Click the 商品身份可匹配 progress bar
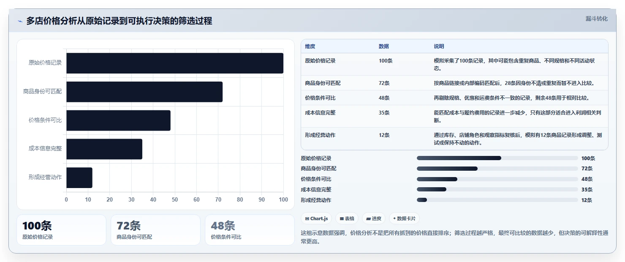This screenshot has height=262, width=625. [497, 169]
